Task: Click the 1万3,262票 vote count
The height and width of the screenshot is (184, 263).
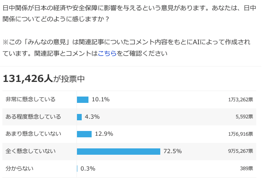Action: 240,100
